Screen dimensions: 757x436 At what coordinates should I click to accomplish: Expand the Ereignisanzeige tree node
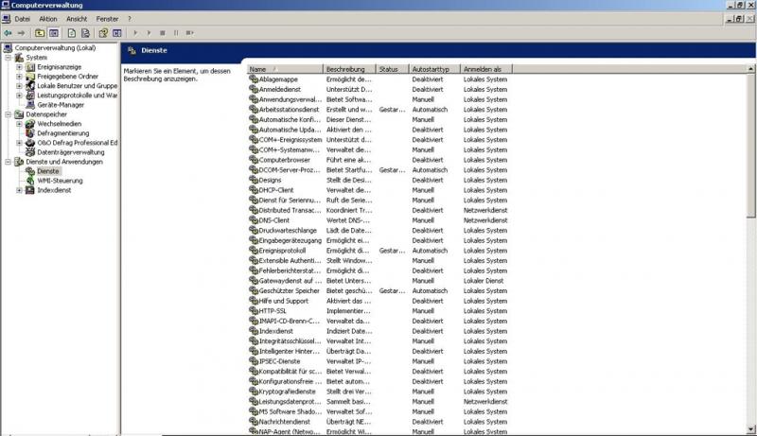point(19,67)
